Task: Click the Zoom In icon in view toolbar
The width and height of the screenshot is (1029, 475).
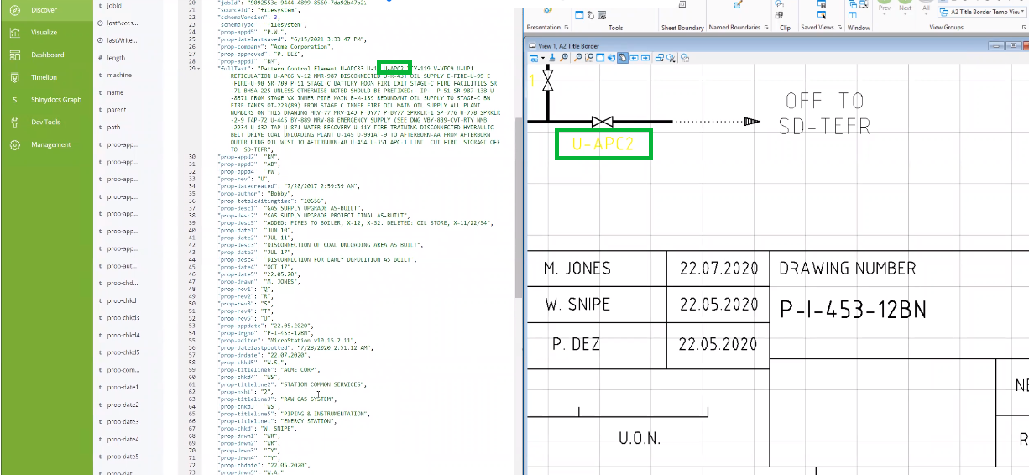Action: coord(564,58)
